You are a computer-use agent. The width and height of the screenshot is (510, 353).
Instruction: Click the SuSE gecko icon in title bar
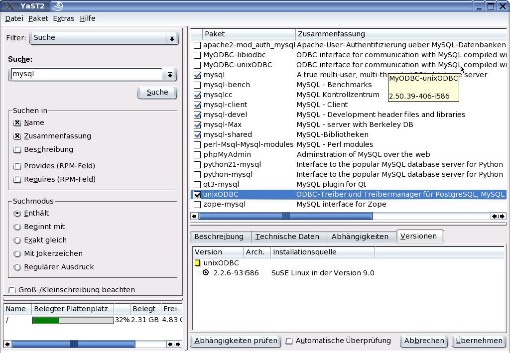pyautogui.click(x=58, y=6)
